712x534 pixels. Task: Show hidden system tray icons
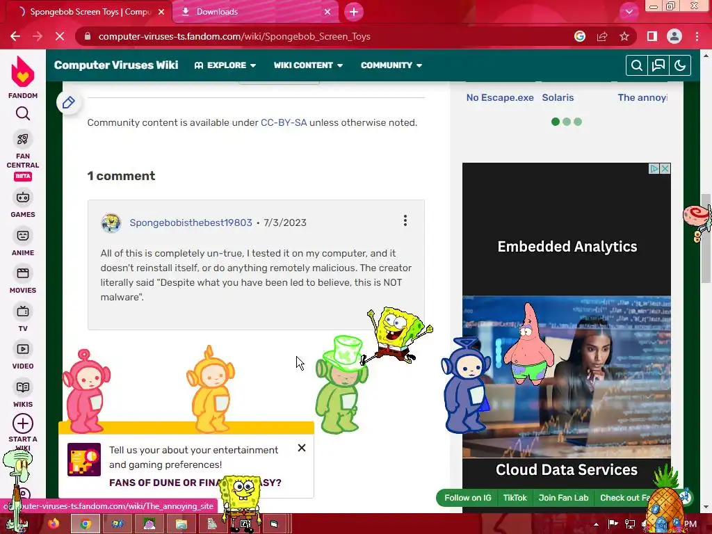(596, 524)
